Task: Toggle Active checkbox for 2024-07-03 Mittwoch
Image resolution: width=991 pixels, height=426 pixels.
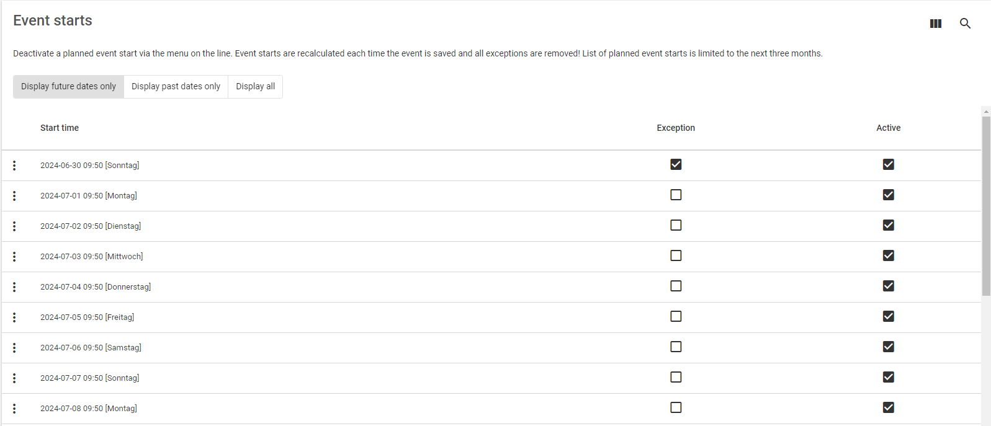Action: [x=888, y=255]
